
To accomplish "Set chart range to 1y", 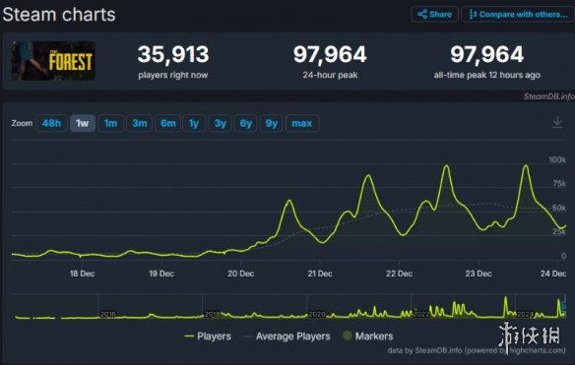I will (194, 123).
